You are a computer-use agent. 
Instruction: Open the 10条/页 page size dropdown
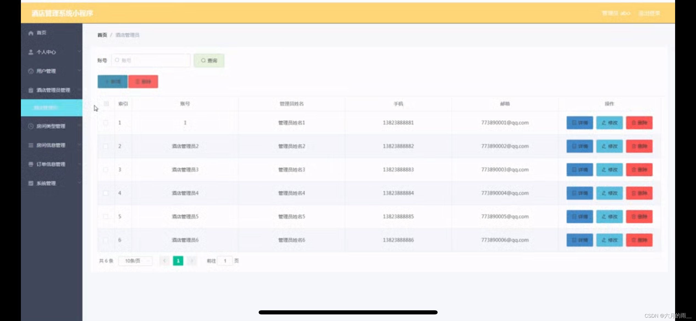point(136,261)
